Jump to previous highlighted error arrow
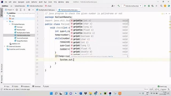The image size is (171, 96). 166,14
